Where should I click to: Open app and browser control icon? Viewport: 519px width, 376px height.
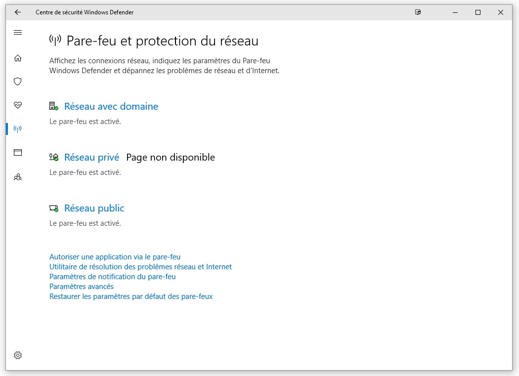pos(18,153)
